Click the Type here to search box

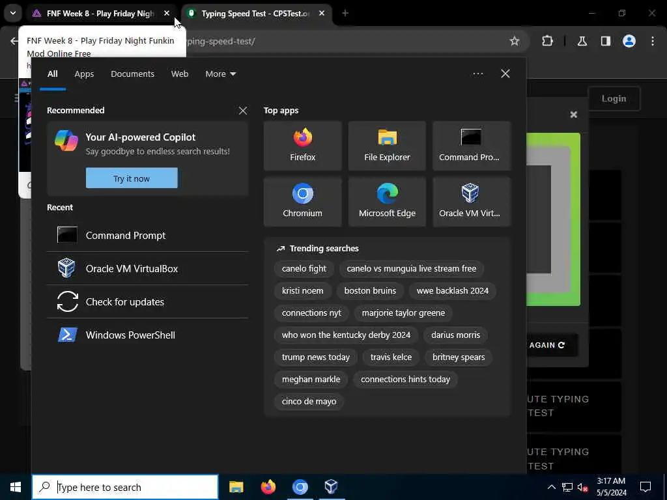pyautogui.click(x=125, y=487)
